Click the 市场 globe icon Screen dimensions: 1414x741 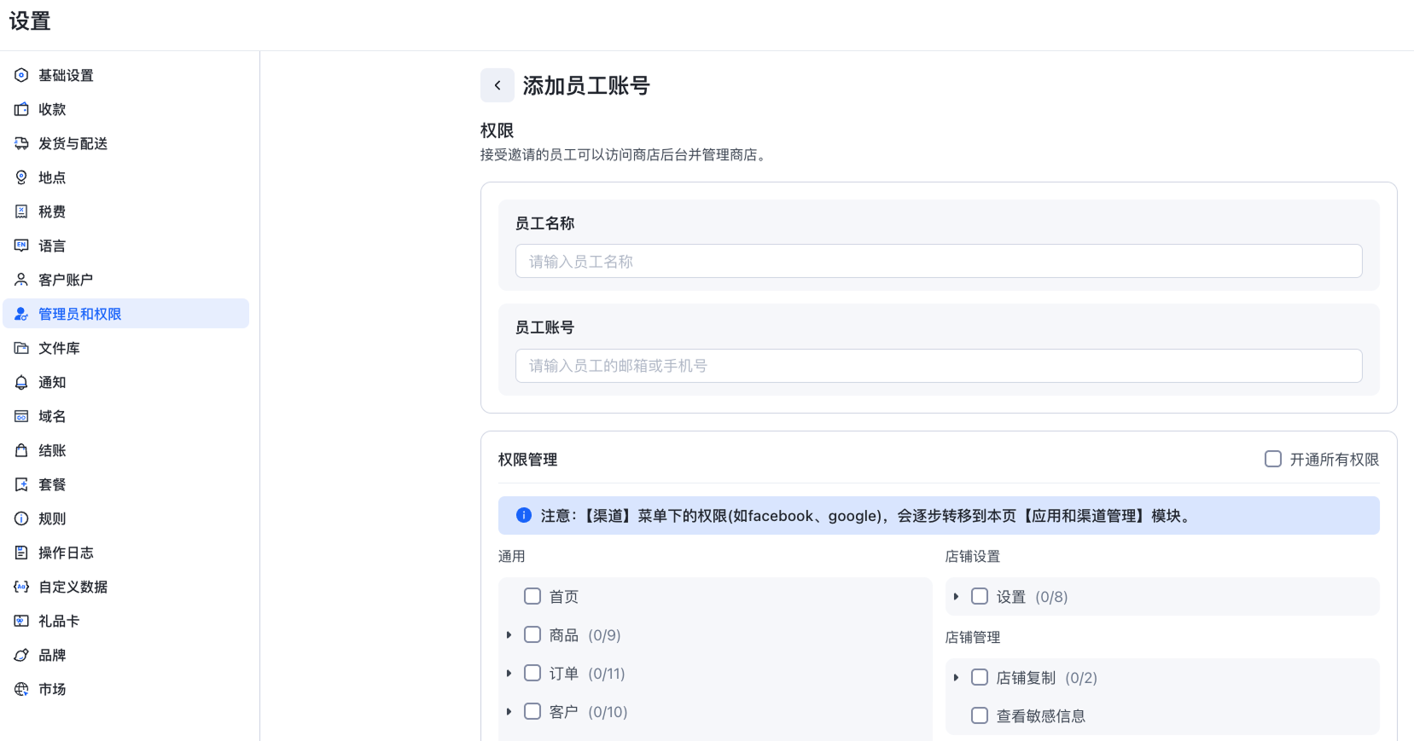coord(21,689)
